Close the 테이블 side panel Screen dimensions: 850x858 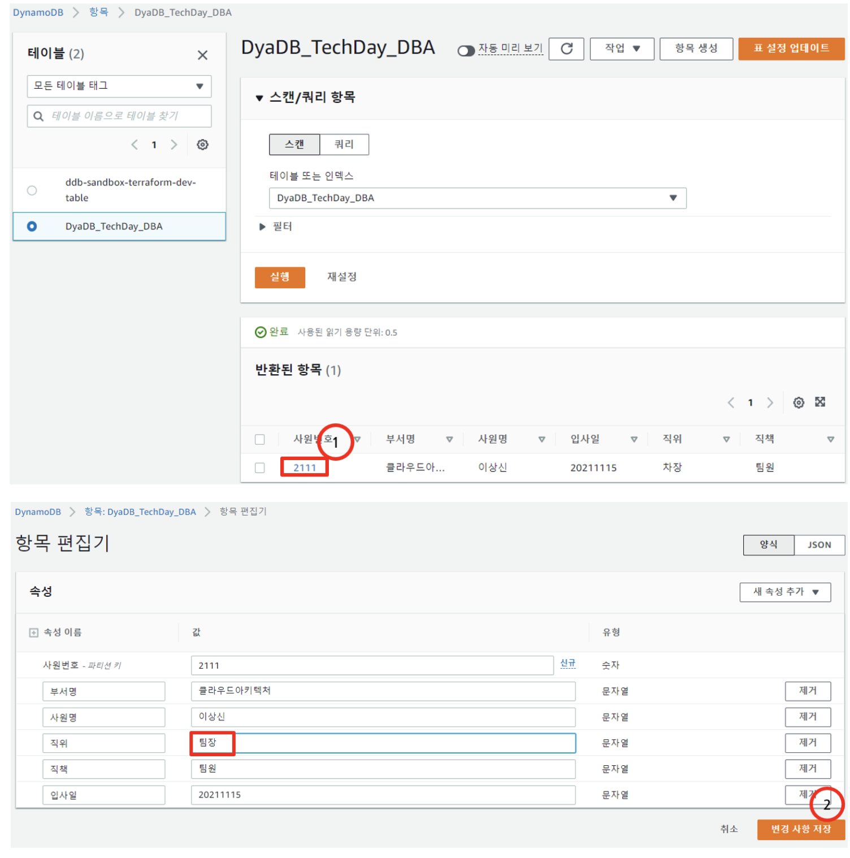pyautogui.click(x=202, y=55)
